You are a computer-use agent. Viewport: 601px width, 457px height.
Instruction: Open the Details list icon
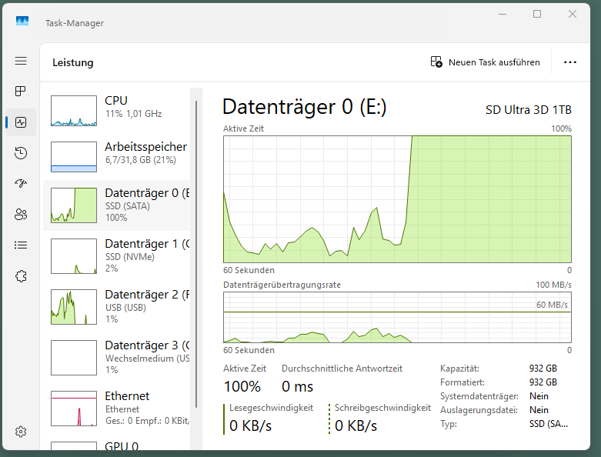tap(21, 245)
